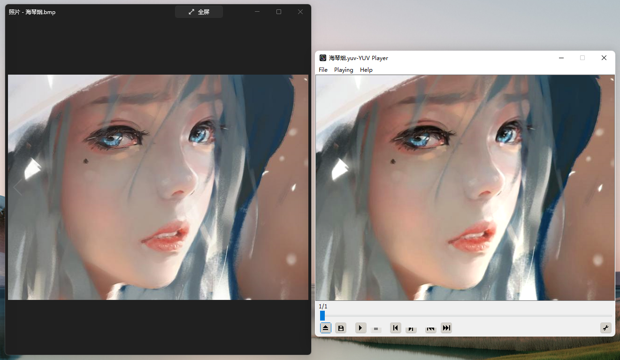
Task: Click the save (floppy disk) button in YUV Player
Action: pyautogui.click(x=341, y=328)
